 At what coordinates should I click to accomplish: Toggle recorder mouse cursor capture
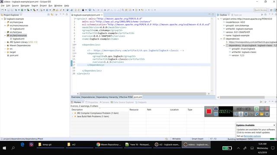point(251,114)
